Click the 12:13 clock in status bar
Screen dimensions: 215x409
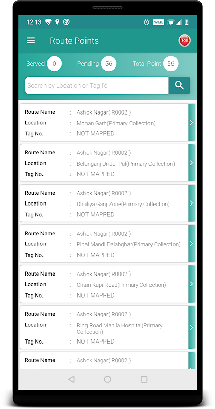coord(34,22)
